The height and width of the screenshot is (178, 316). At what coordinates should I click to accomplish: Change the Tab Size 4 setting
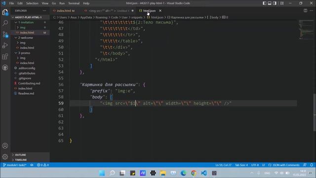(241, 165)
